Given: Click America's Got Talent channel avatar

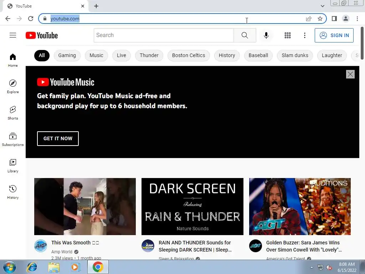Looking at the screenshot, I should [x=255, y=246].
